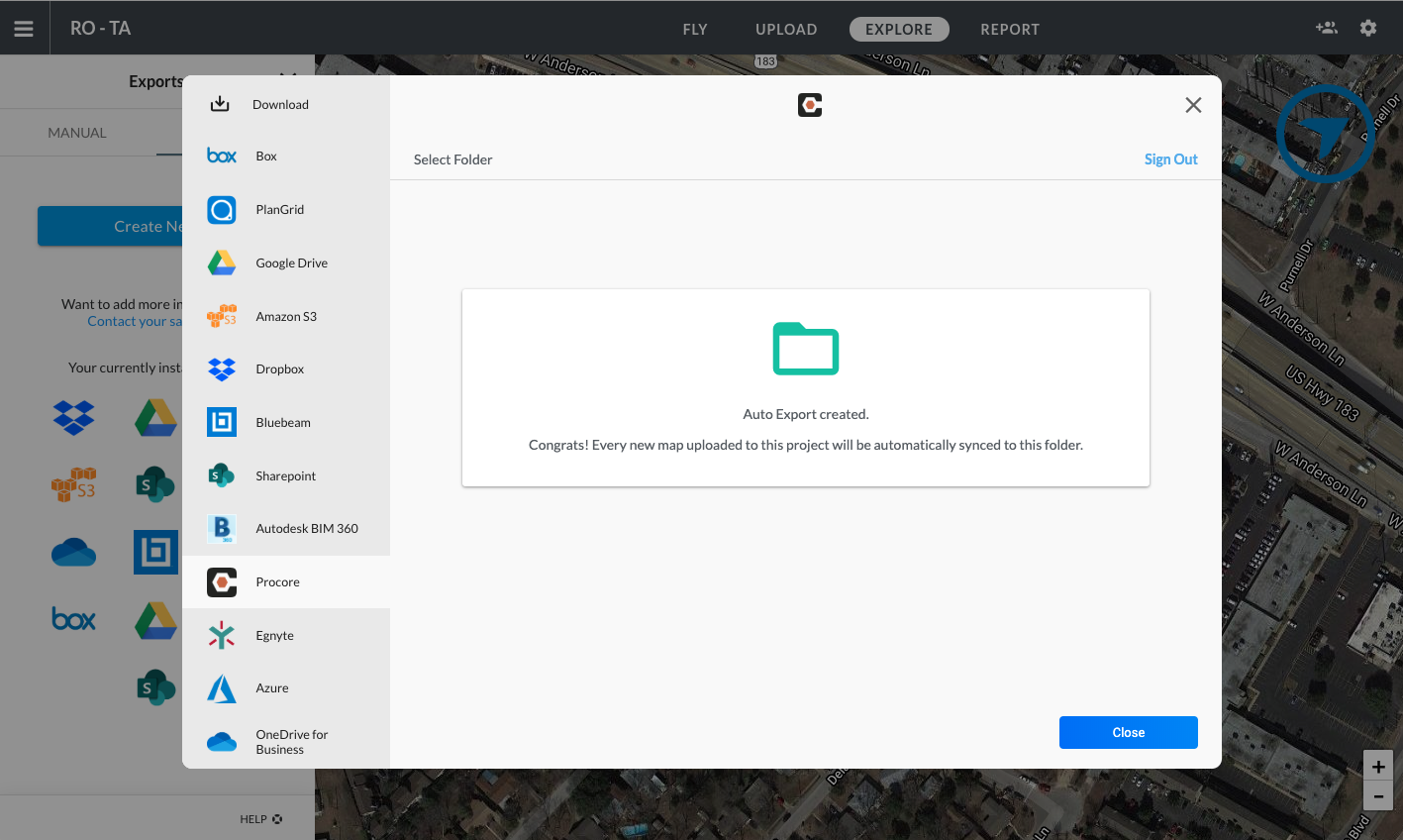Open the MANUAL exports tab

click(77, 133)
